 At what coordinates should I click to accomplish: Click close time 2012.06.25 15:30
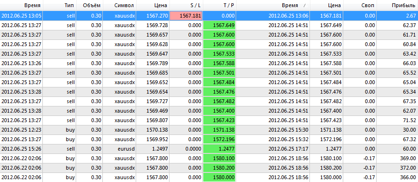pyautogui.click(x=289, y=130)
